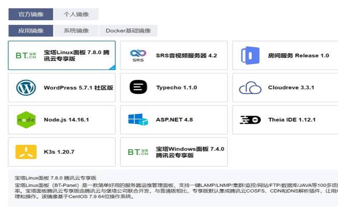This screenshot has width=338, height=211.
Task: Choose 宝塔Windows面板 7.4.0 腾讯云专享版 label
Action: (x=190, y=152)
